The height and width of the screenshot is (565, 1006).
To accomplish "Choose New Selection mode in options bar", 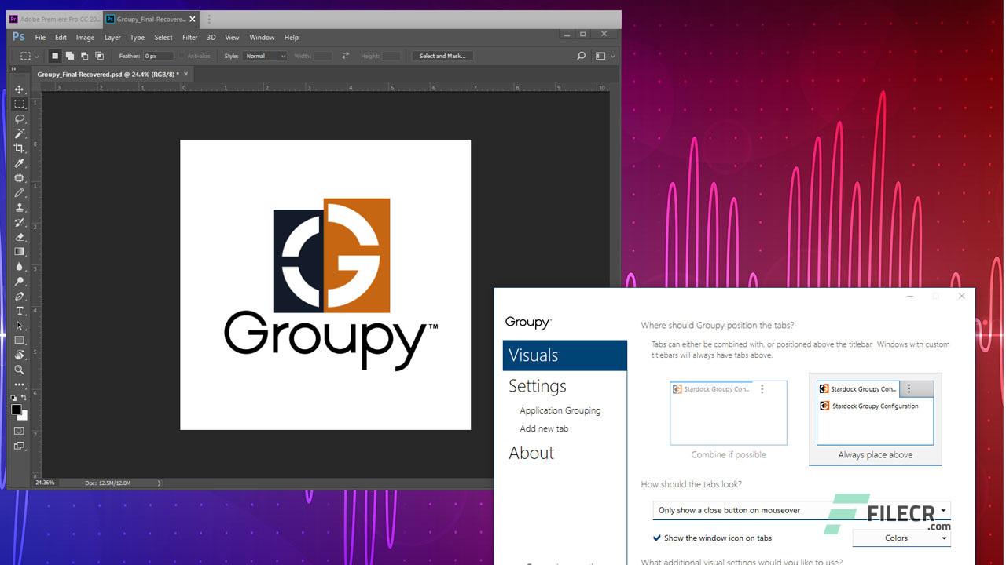I will 55,56.
